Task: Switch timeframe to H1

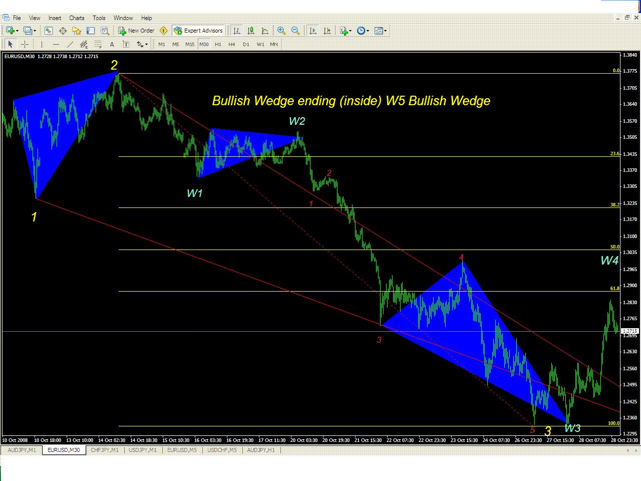Action: (x=218, y=44)
